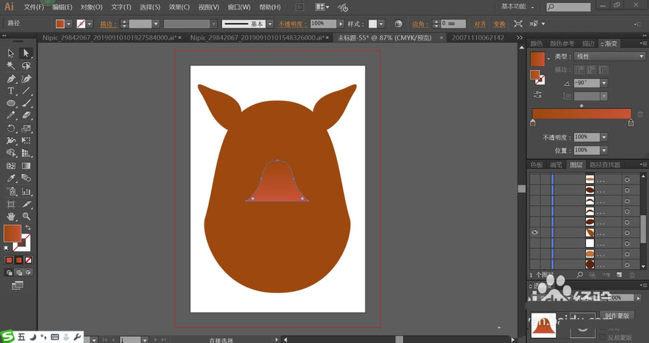649x343 pixels.
Task: Open 基本功能 workspace switcher dropdown
Action: click(517, 6)
